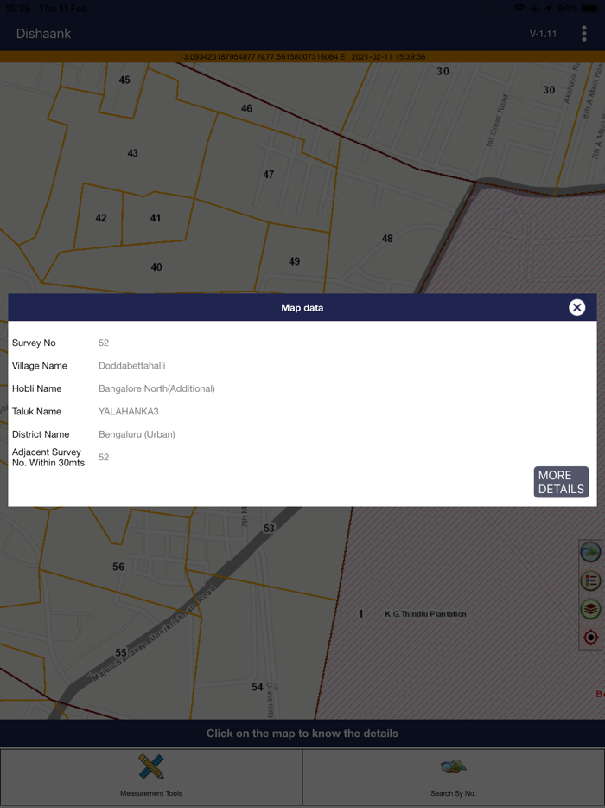
Task: Tap survey parcel 42 on the map
Action: pyautogui.click(x=101, y=218)
